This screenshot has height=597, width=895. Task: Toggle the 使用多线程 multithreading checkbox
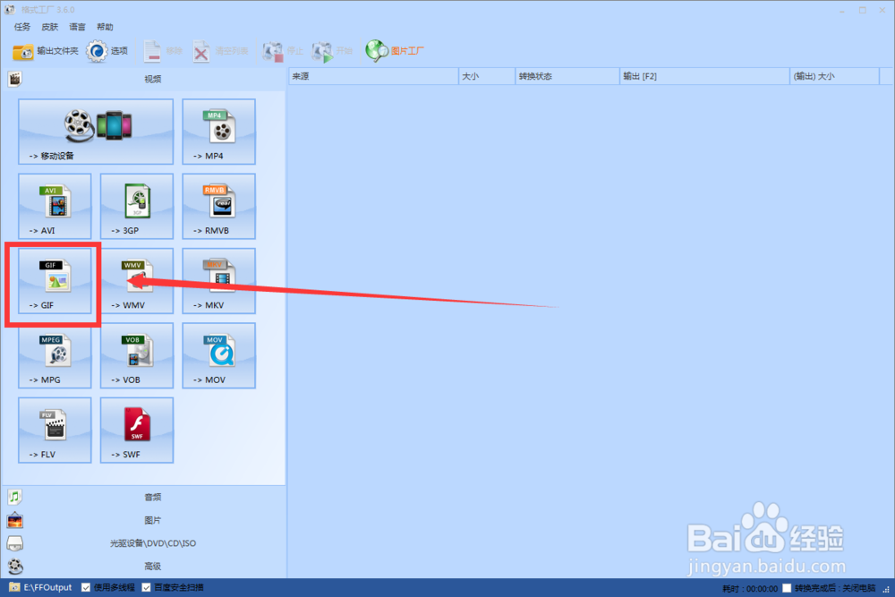[x=86, y=587]
